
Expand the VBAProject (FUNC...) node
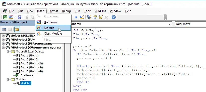(x=4, y=40)
